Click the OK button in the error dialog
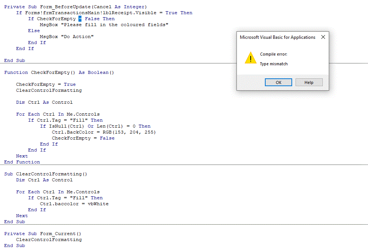Image resolution: width=368 pixels, height=250 pixels. point(278,82)
